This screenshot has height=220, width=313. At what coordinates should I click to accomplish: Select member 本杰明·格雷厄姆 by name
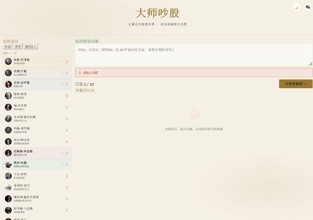tap(25, 117)
